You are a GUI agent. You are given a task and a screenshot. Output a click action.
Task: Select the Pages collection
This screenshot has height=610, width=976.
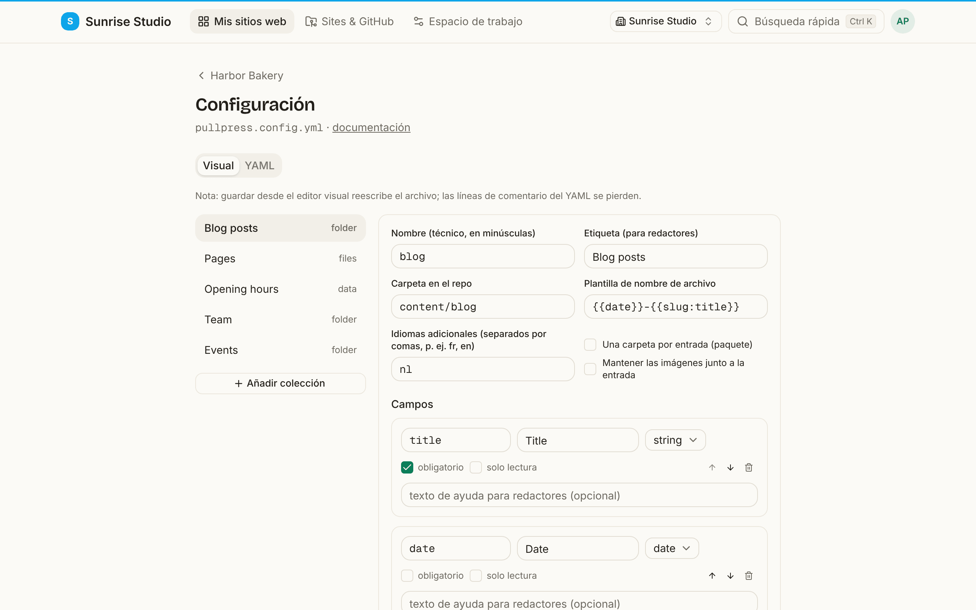coord(280,258)
